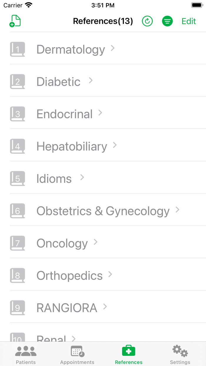Tap the Idioms book icon
The image size is (206, 366).
click(x=17, y=179)
